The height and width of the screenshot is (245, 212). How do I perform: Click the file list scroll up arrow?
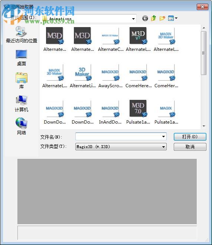click(204, 28)
